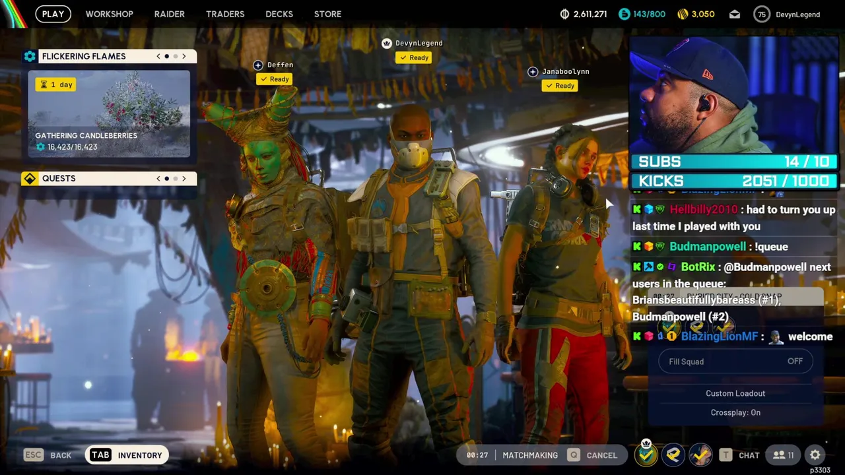845x475 pixels.
Task: Click Janaboolynn's Ready status badge
Action: pos(560,86)
